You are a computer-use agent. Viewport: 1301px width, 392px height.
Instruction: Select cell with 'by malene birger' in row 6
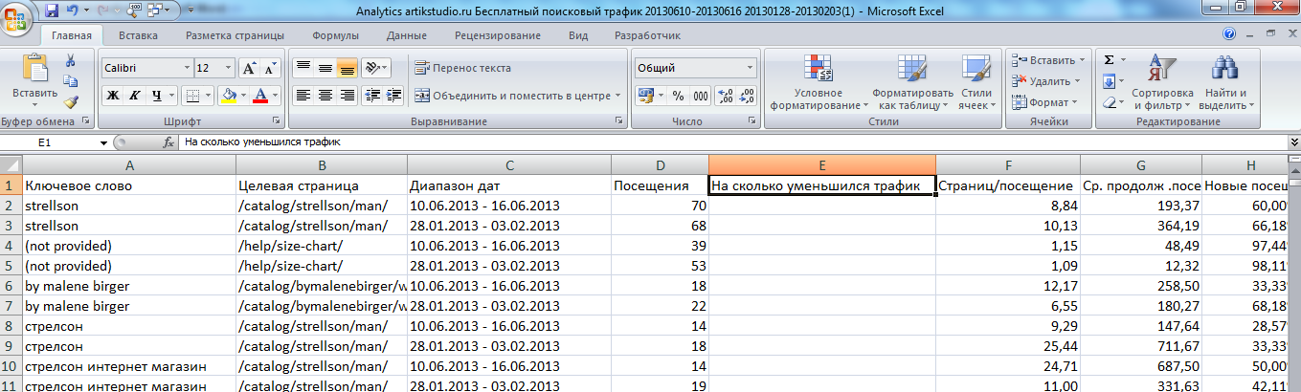point(128,285)
